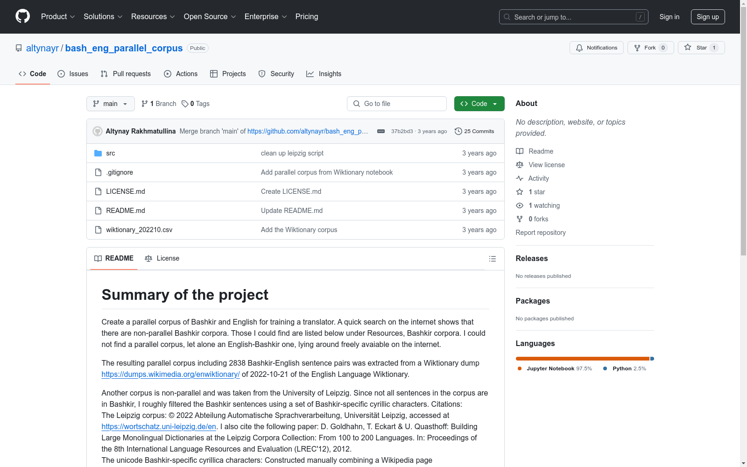747x467 pixels.
Task: Click the Notifications bell icon
Action: click(x=579, y=48)
